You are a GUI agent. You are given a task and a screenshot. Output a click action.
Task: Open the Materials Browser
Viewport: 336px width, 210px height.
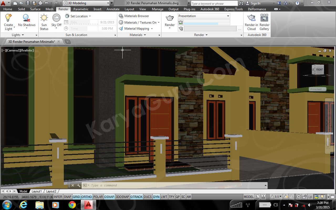(134, 16)
